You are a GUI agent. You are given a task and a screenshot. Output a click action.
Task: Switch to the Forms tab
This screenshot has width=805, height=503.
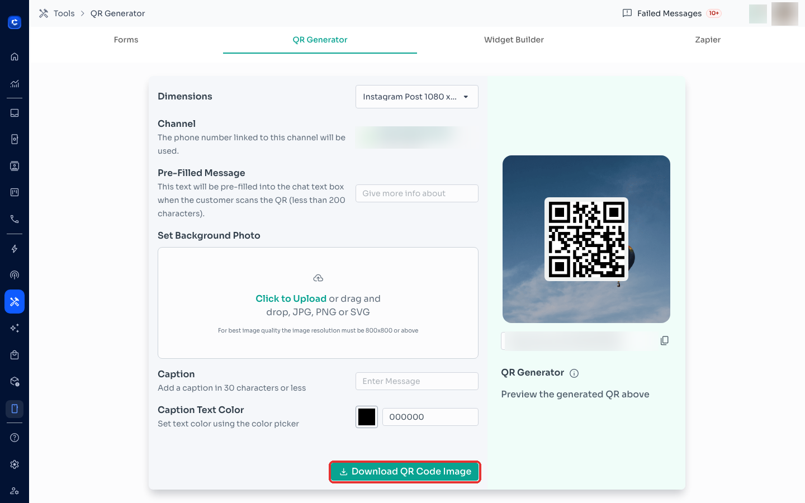pyautogui.click(x=126, y=40)
